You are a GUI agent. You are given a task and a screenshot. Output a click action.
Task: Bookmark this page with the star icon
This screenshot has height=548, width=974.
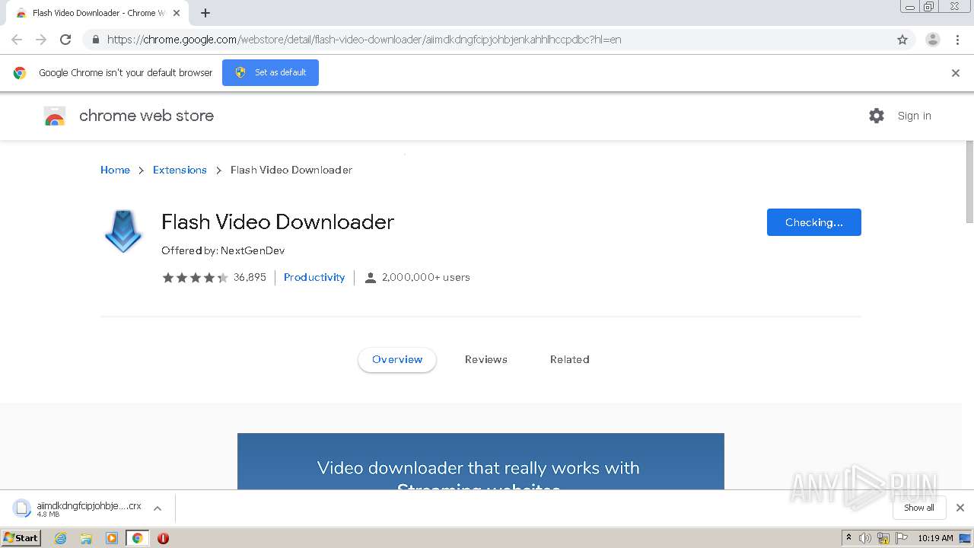click(902, 40)
